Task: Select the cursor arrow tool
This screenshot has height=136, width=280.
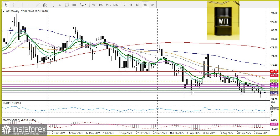Action: click(x=6, y=5)
